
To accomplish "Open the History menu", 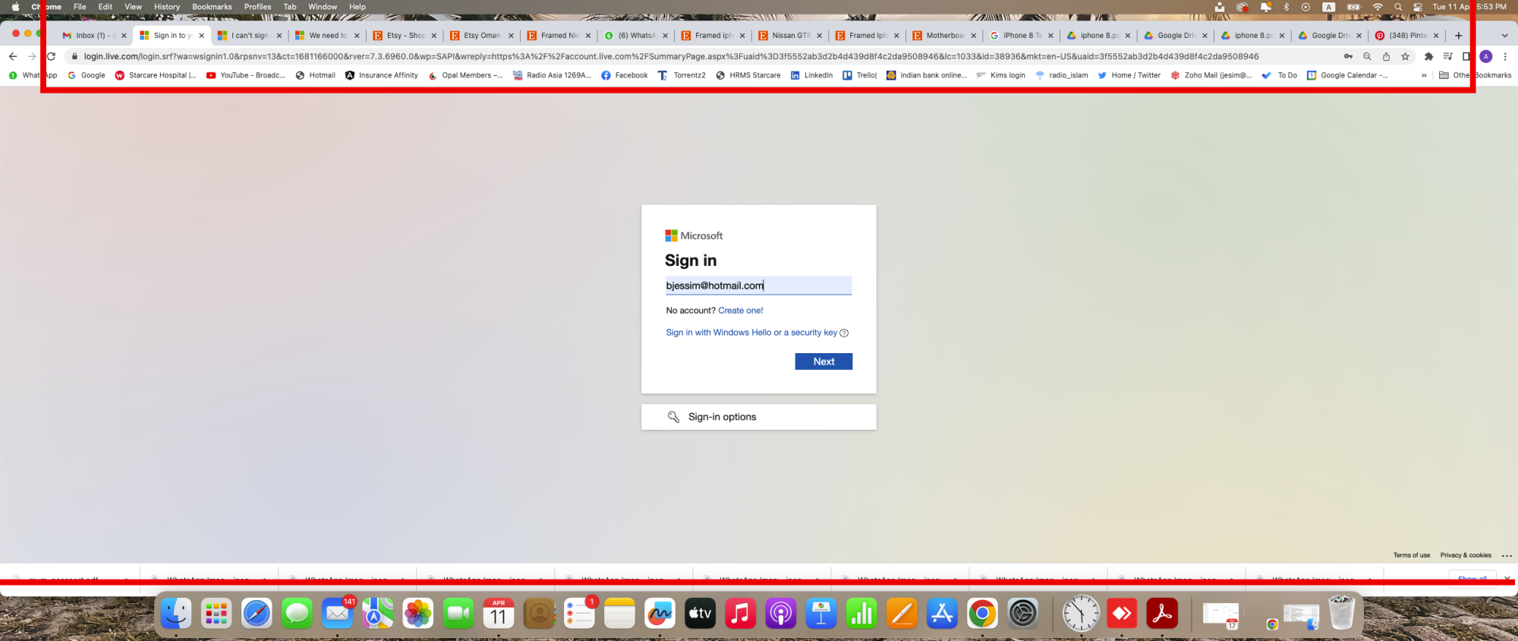I will (x=167, y=7).
